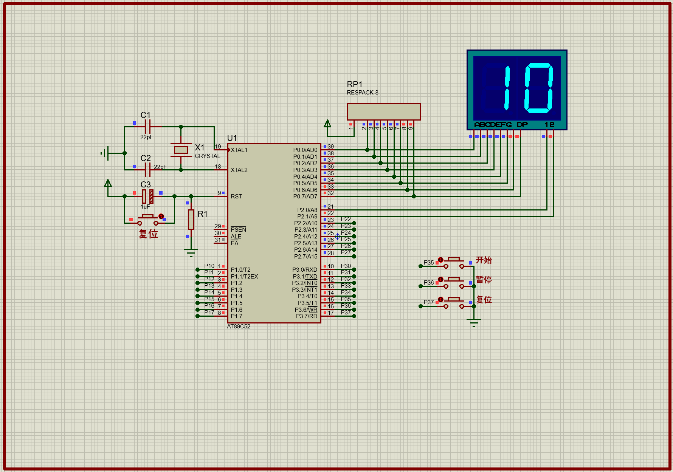Click the red 复位 label beside the P37 button

coord(484,300)
